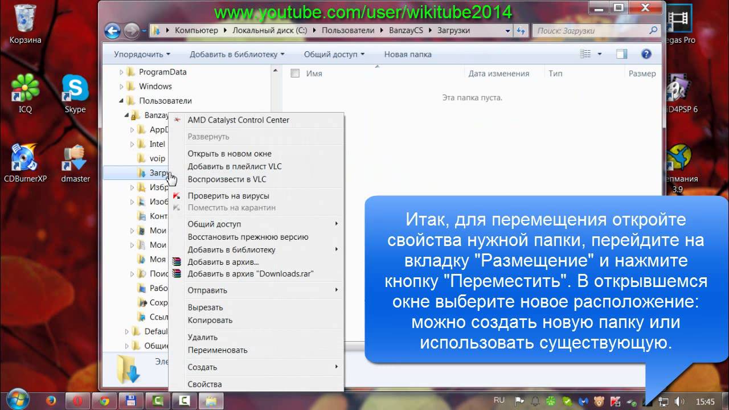Sort files by the Дата изменения column
This screenshot has height=410, width=729.
(x=499, y=73)
